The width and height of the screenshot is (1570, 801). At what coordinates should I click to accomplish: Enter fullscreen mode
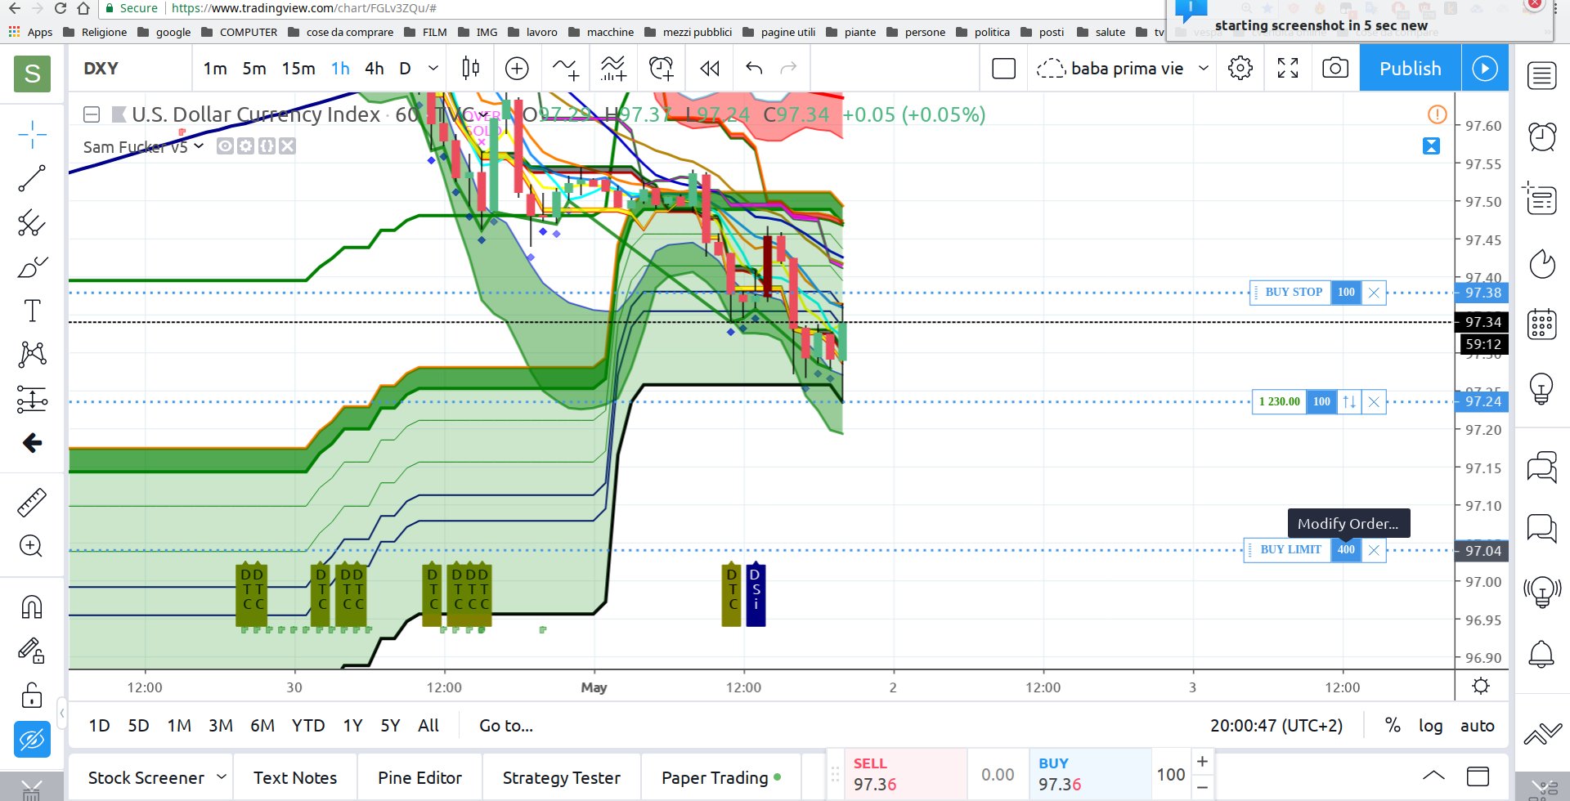(x=1288, y=69)
